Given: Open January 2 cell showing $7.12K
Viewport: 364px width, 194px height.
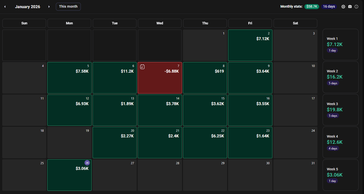Looking at the screenshot, I should [250, 45].
